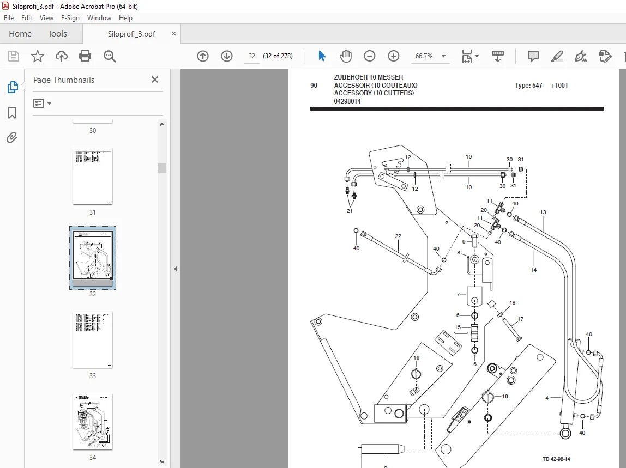
Task: Open the E-Sign menu
Action: pyautogui.click(x=70, y=18)
